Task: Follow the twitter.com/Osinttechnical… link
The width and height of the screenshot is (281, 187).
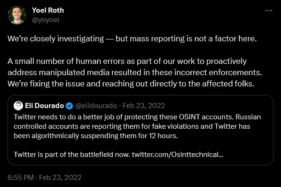Action: tap(178, 155)
